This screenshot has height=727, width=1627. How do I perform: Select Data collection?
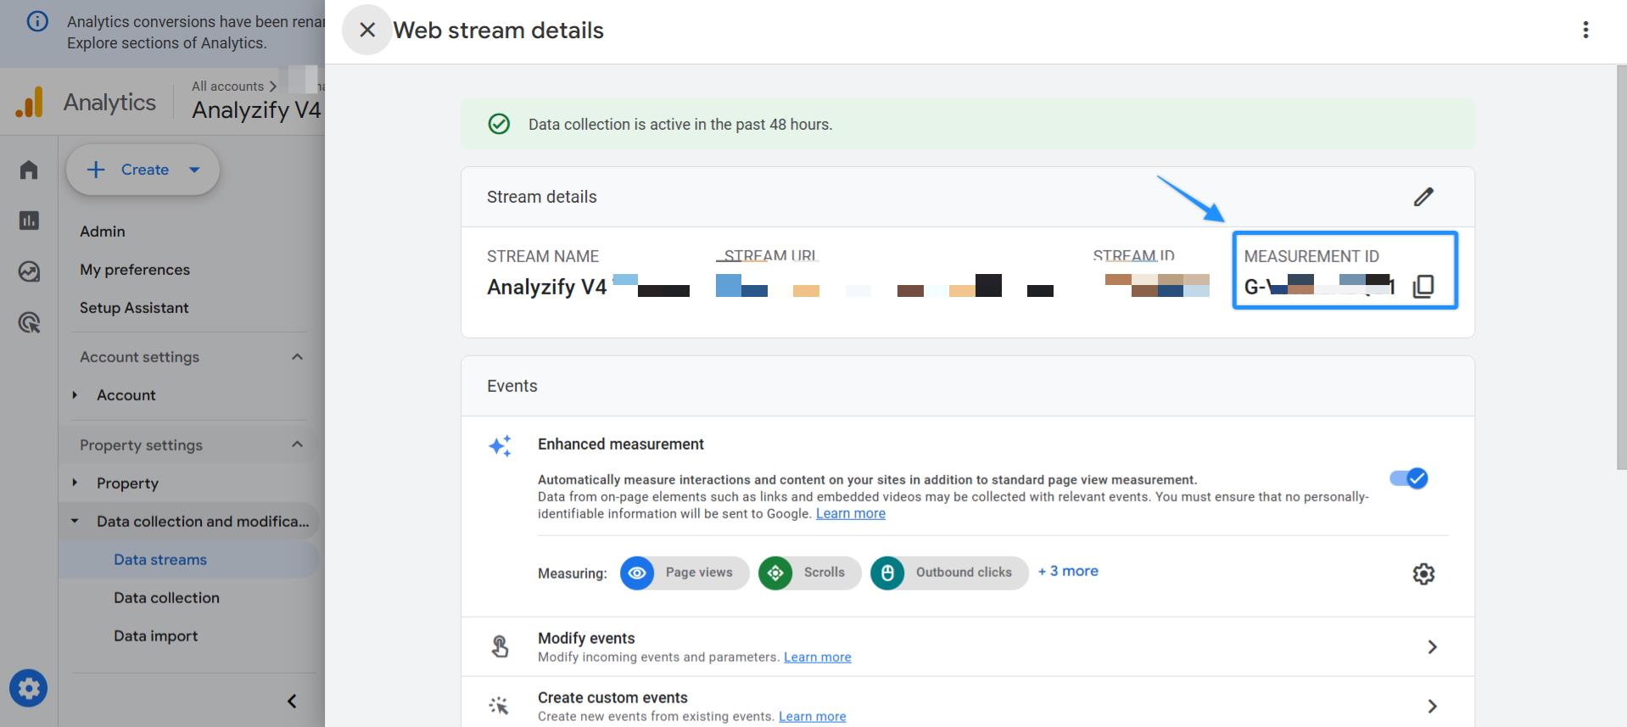point(166,597)
